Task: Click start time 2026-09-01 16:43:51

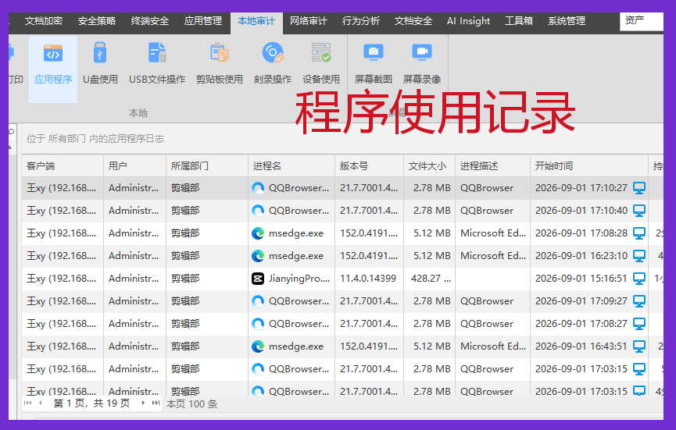Action: (581, 346)
